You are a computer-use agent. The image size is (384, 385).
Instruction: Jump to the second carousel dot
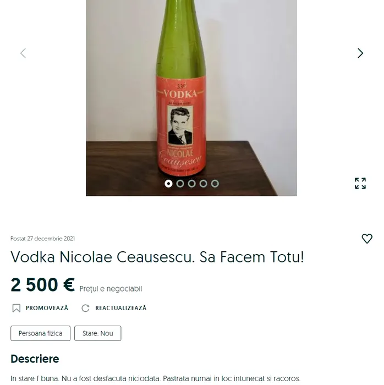[180, 184]
